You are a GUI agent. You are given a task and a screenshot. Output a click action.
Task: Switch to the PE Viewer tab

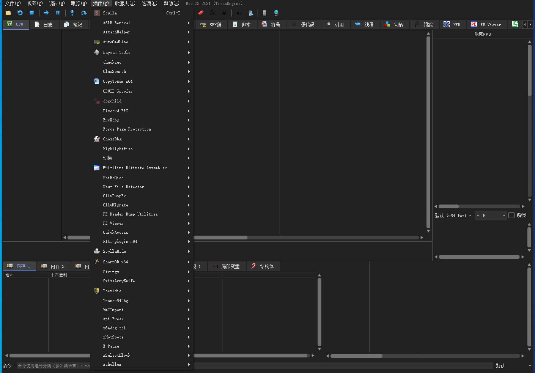(486, 25)
